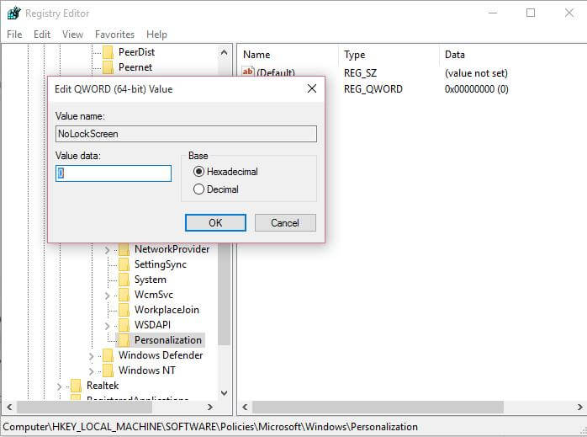587x437 pixels.
Task: Click the tree pane scroll left arrow
Action: [9, 407]
